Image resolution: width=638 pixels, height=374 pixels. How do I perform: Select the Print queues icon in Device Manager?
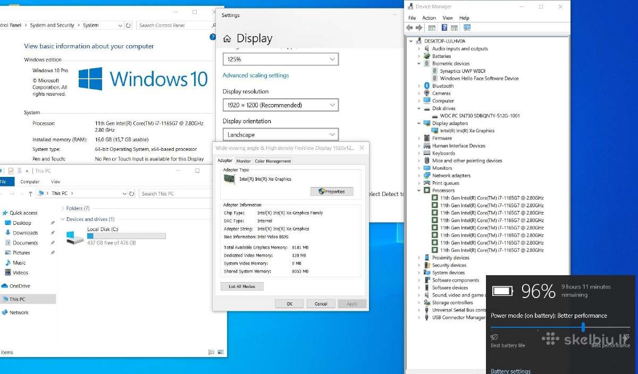(427, 183)
